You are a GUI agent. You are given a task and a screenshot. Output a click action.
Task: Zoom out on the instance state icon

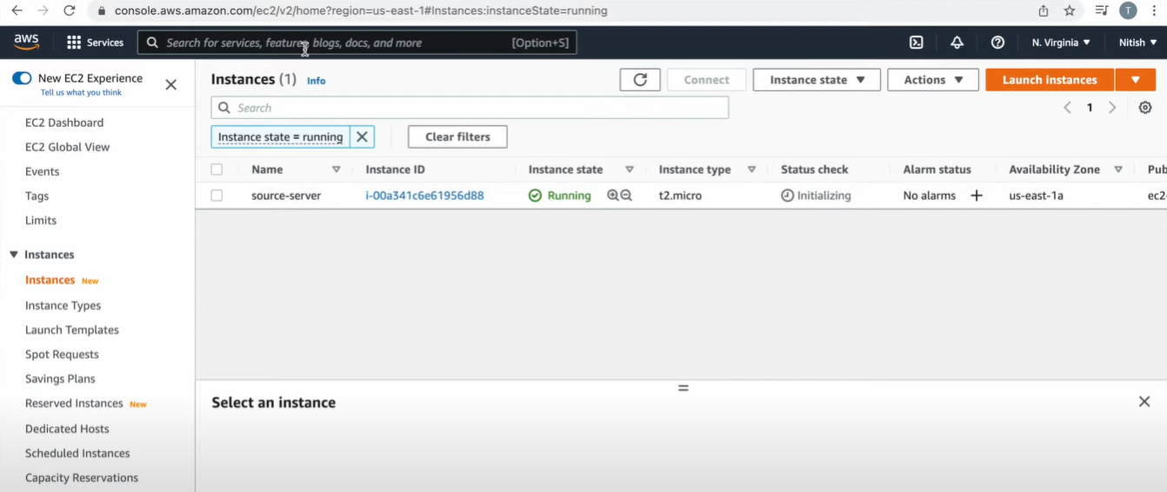(x=626, y=196)
